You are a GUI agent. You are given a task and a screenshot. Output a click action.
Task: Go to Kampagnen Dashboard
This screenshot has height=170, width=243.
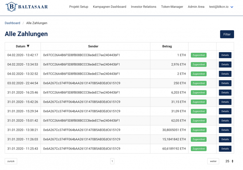point(110,7)
